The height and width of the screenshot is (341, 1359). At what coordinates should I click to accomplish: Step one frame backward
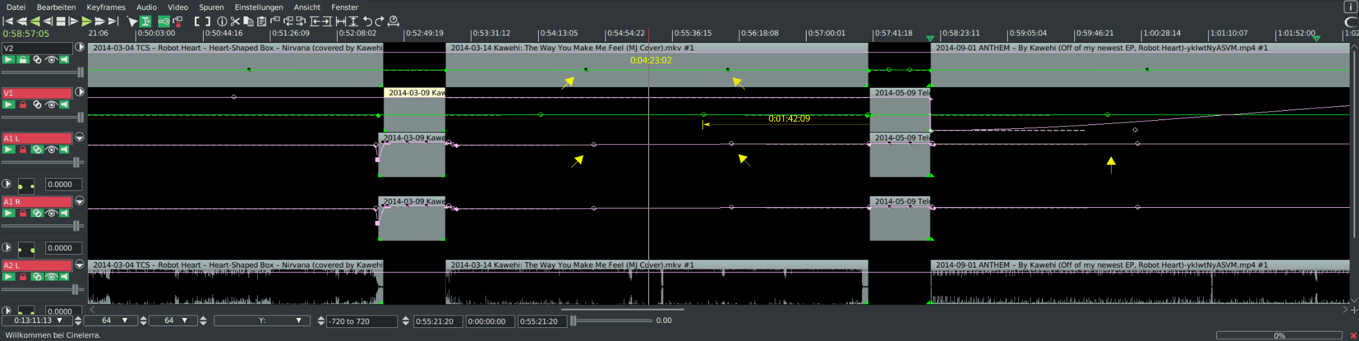tap(47, 21)
